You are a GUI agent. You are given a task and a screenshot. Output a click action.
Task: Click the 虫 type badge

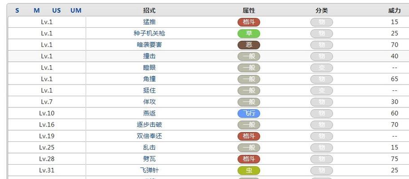click(249, 170)
